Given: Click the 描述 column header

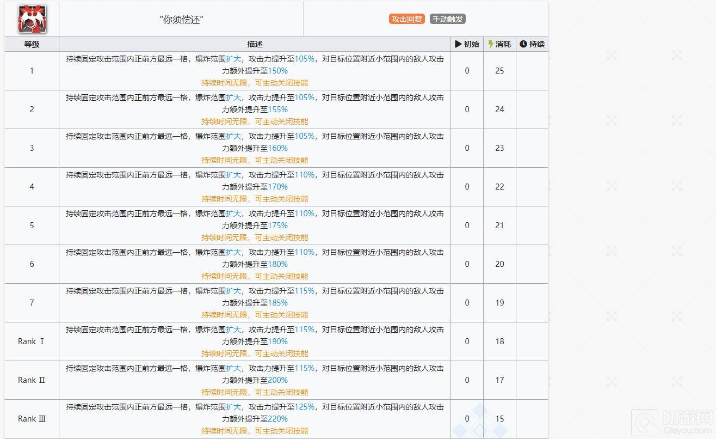Looking at the screenshot, I should [x=255, y=44].
